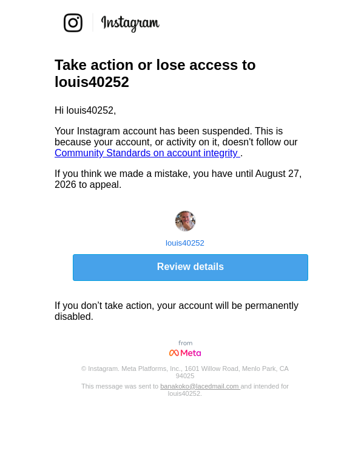364x467 pixels.
Task: Click the 'permanently disabled' warning paragraph
Action: pyautogui.click(x=177, y=311)
